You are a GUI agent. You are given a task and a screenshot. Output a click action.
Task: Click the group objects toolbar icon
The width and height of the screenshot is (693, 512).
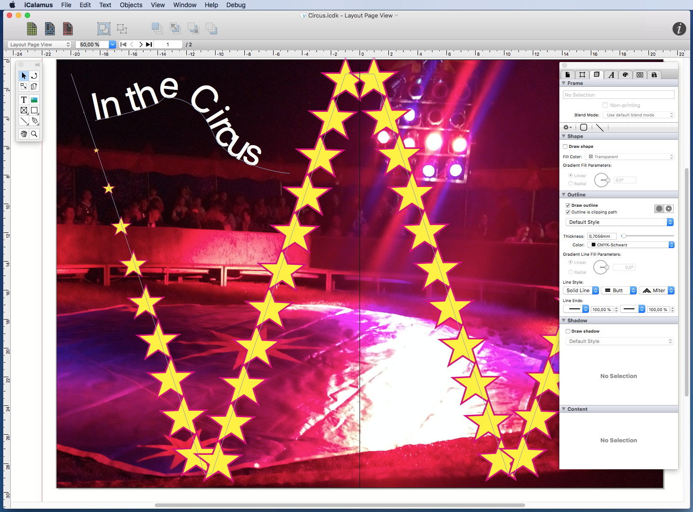104,29
